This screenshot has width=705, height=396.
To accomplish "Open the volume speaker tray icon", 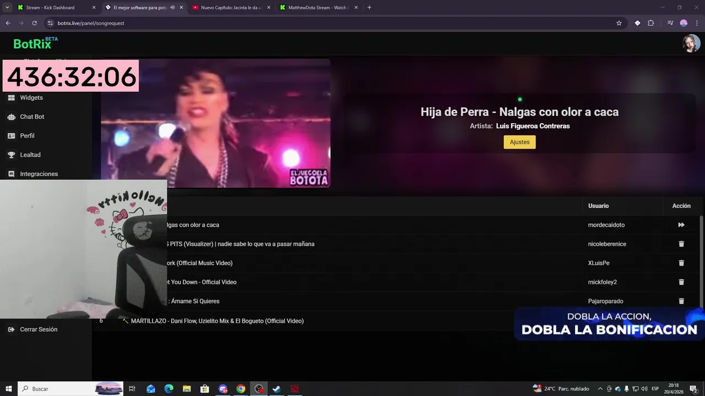I will click(644, 389).
